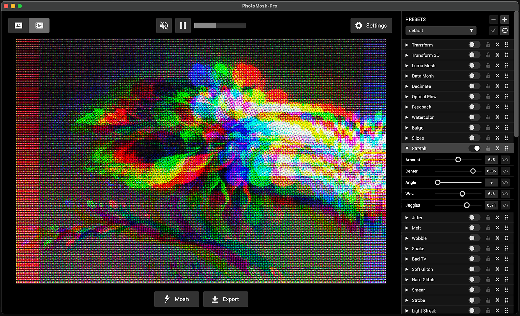Delete the current preset with the minus icon
520x316 pixels.
click(493, 20)
